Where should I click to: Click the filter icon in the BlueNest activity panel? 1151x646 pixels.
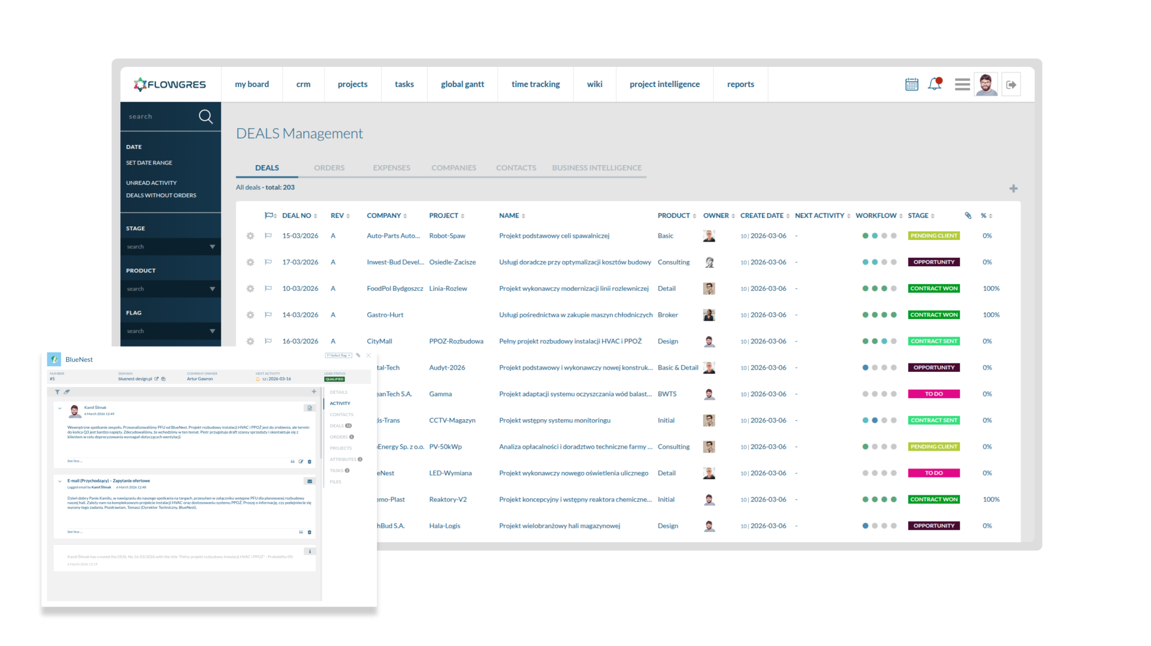[57, 392]
